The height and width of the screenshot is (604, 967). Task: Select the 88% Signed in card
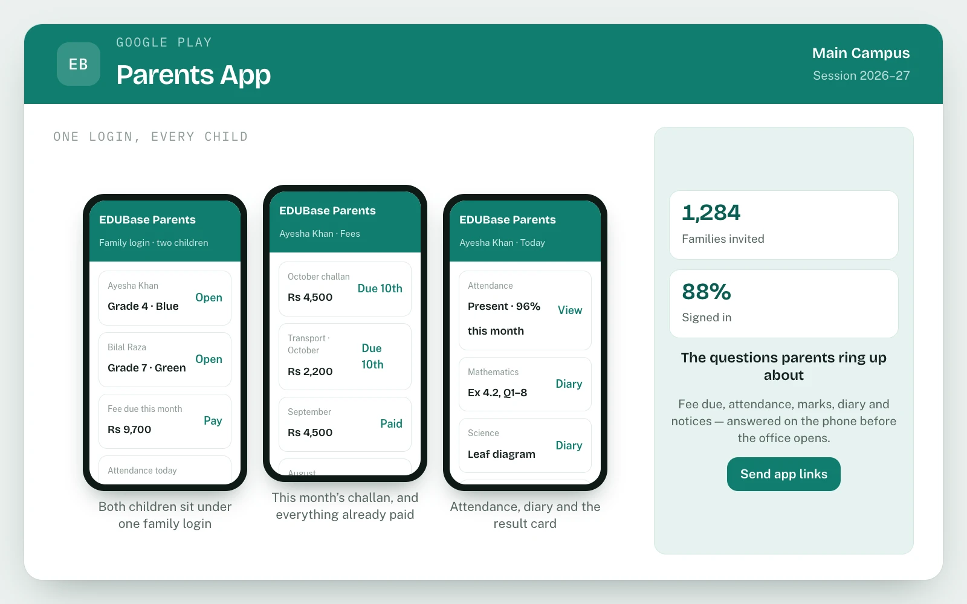(x=783, y=304)
